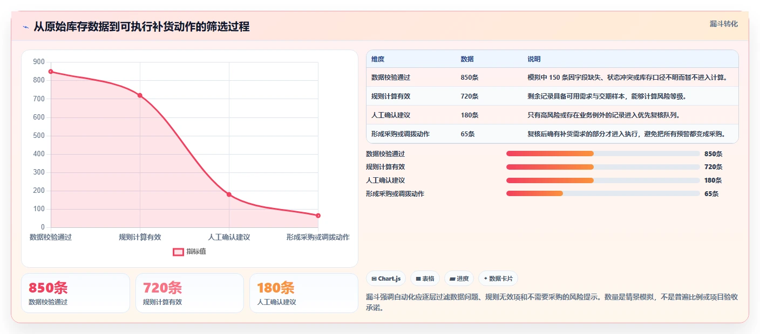The image size is (760, 334).
Task: Click the chart data point at 形成采购或调拨动作
Action: click(318, 215)
